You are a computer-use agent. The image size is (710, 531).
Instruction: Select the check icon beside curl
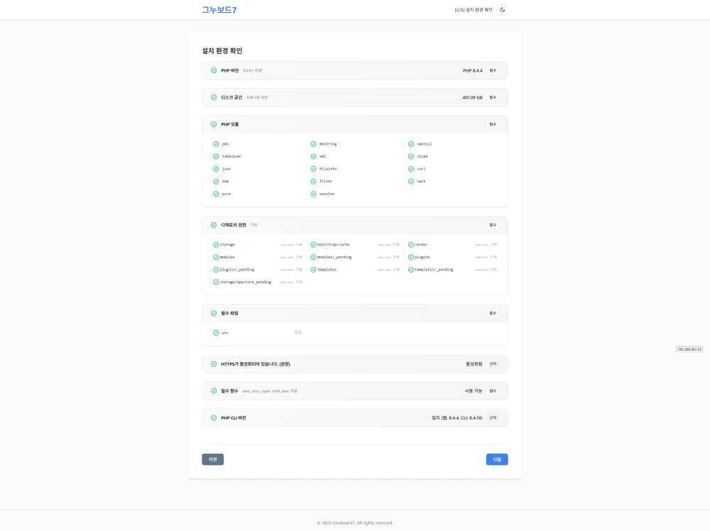pyautogui.click(x=411, y=169)
